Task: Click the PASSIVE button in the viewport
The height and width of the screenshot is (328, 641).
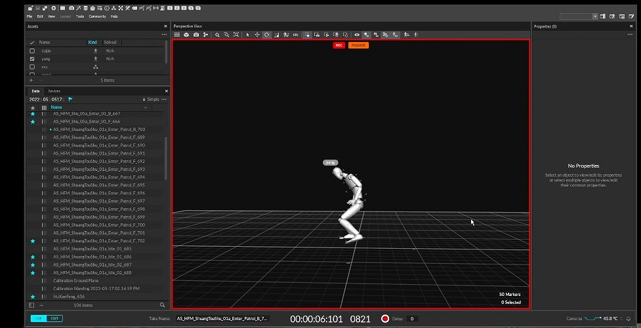Action: tap(358, 45)
